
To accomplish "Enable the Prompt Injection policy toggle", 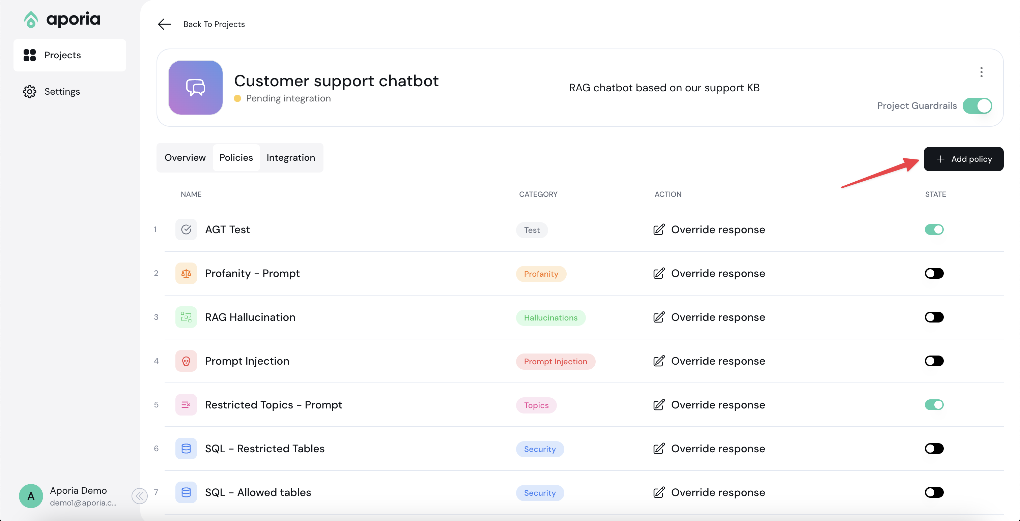I will pos(934,361).
